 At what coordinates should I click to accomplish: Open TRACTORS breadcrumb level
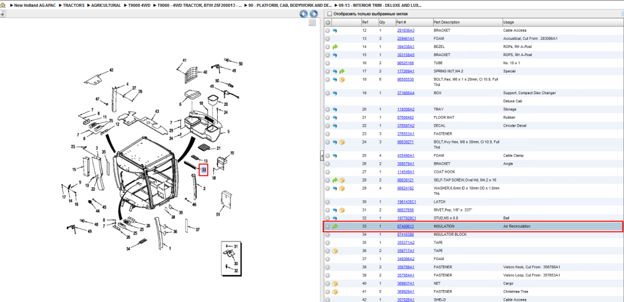(x=74, y=6)
